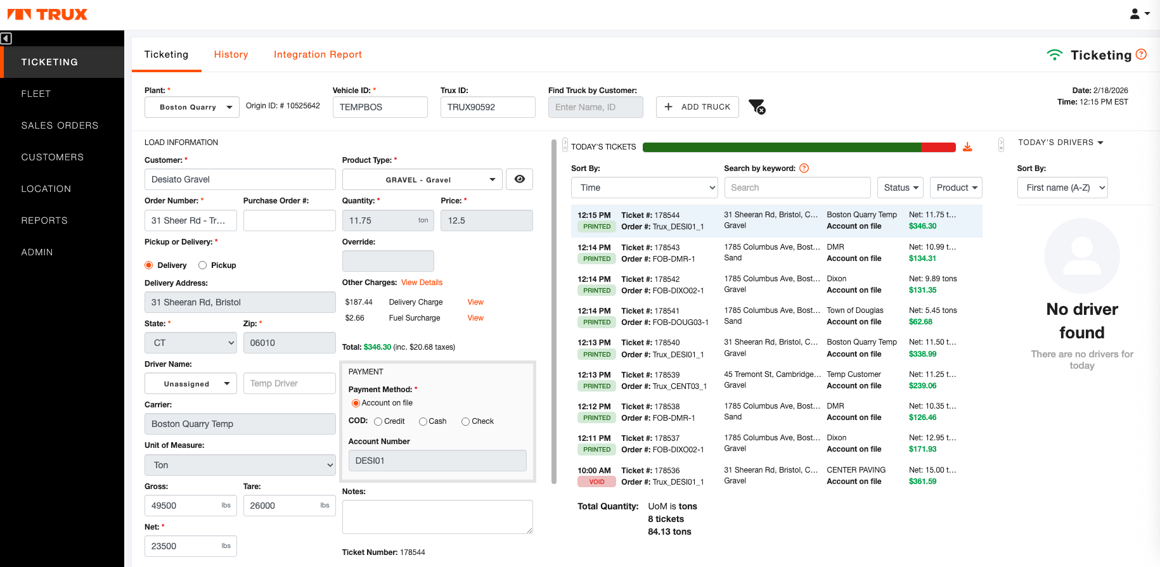Switch to the History tab
The image size is (1160, 567).
(x=231, y=54)
